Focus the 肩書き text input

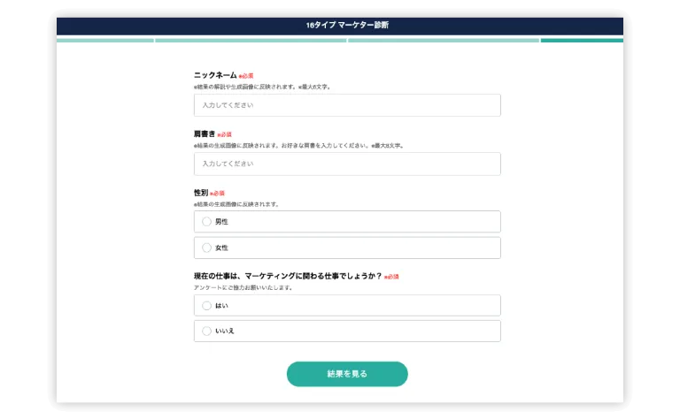pos(347,164)
